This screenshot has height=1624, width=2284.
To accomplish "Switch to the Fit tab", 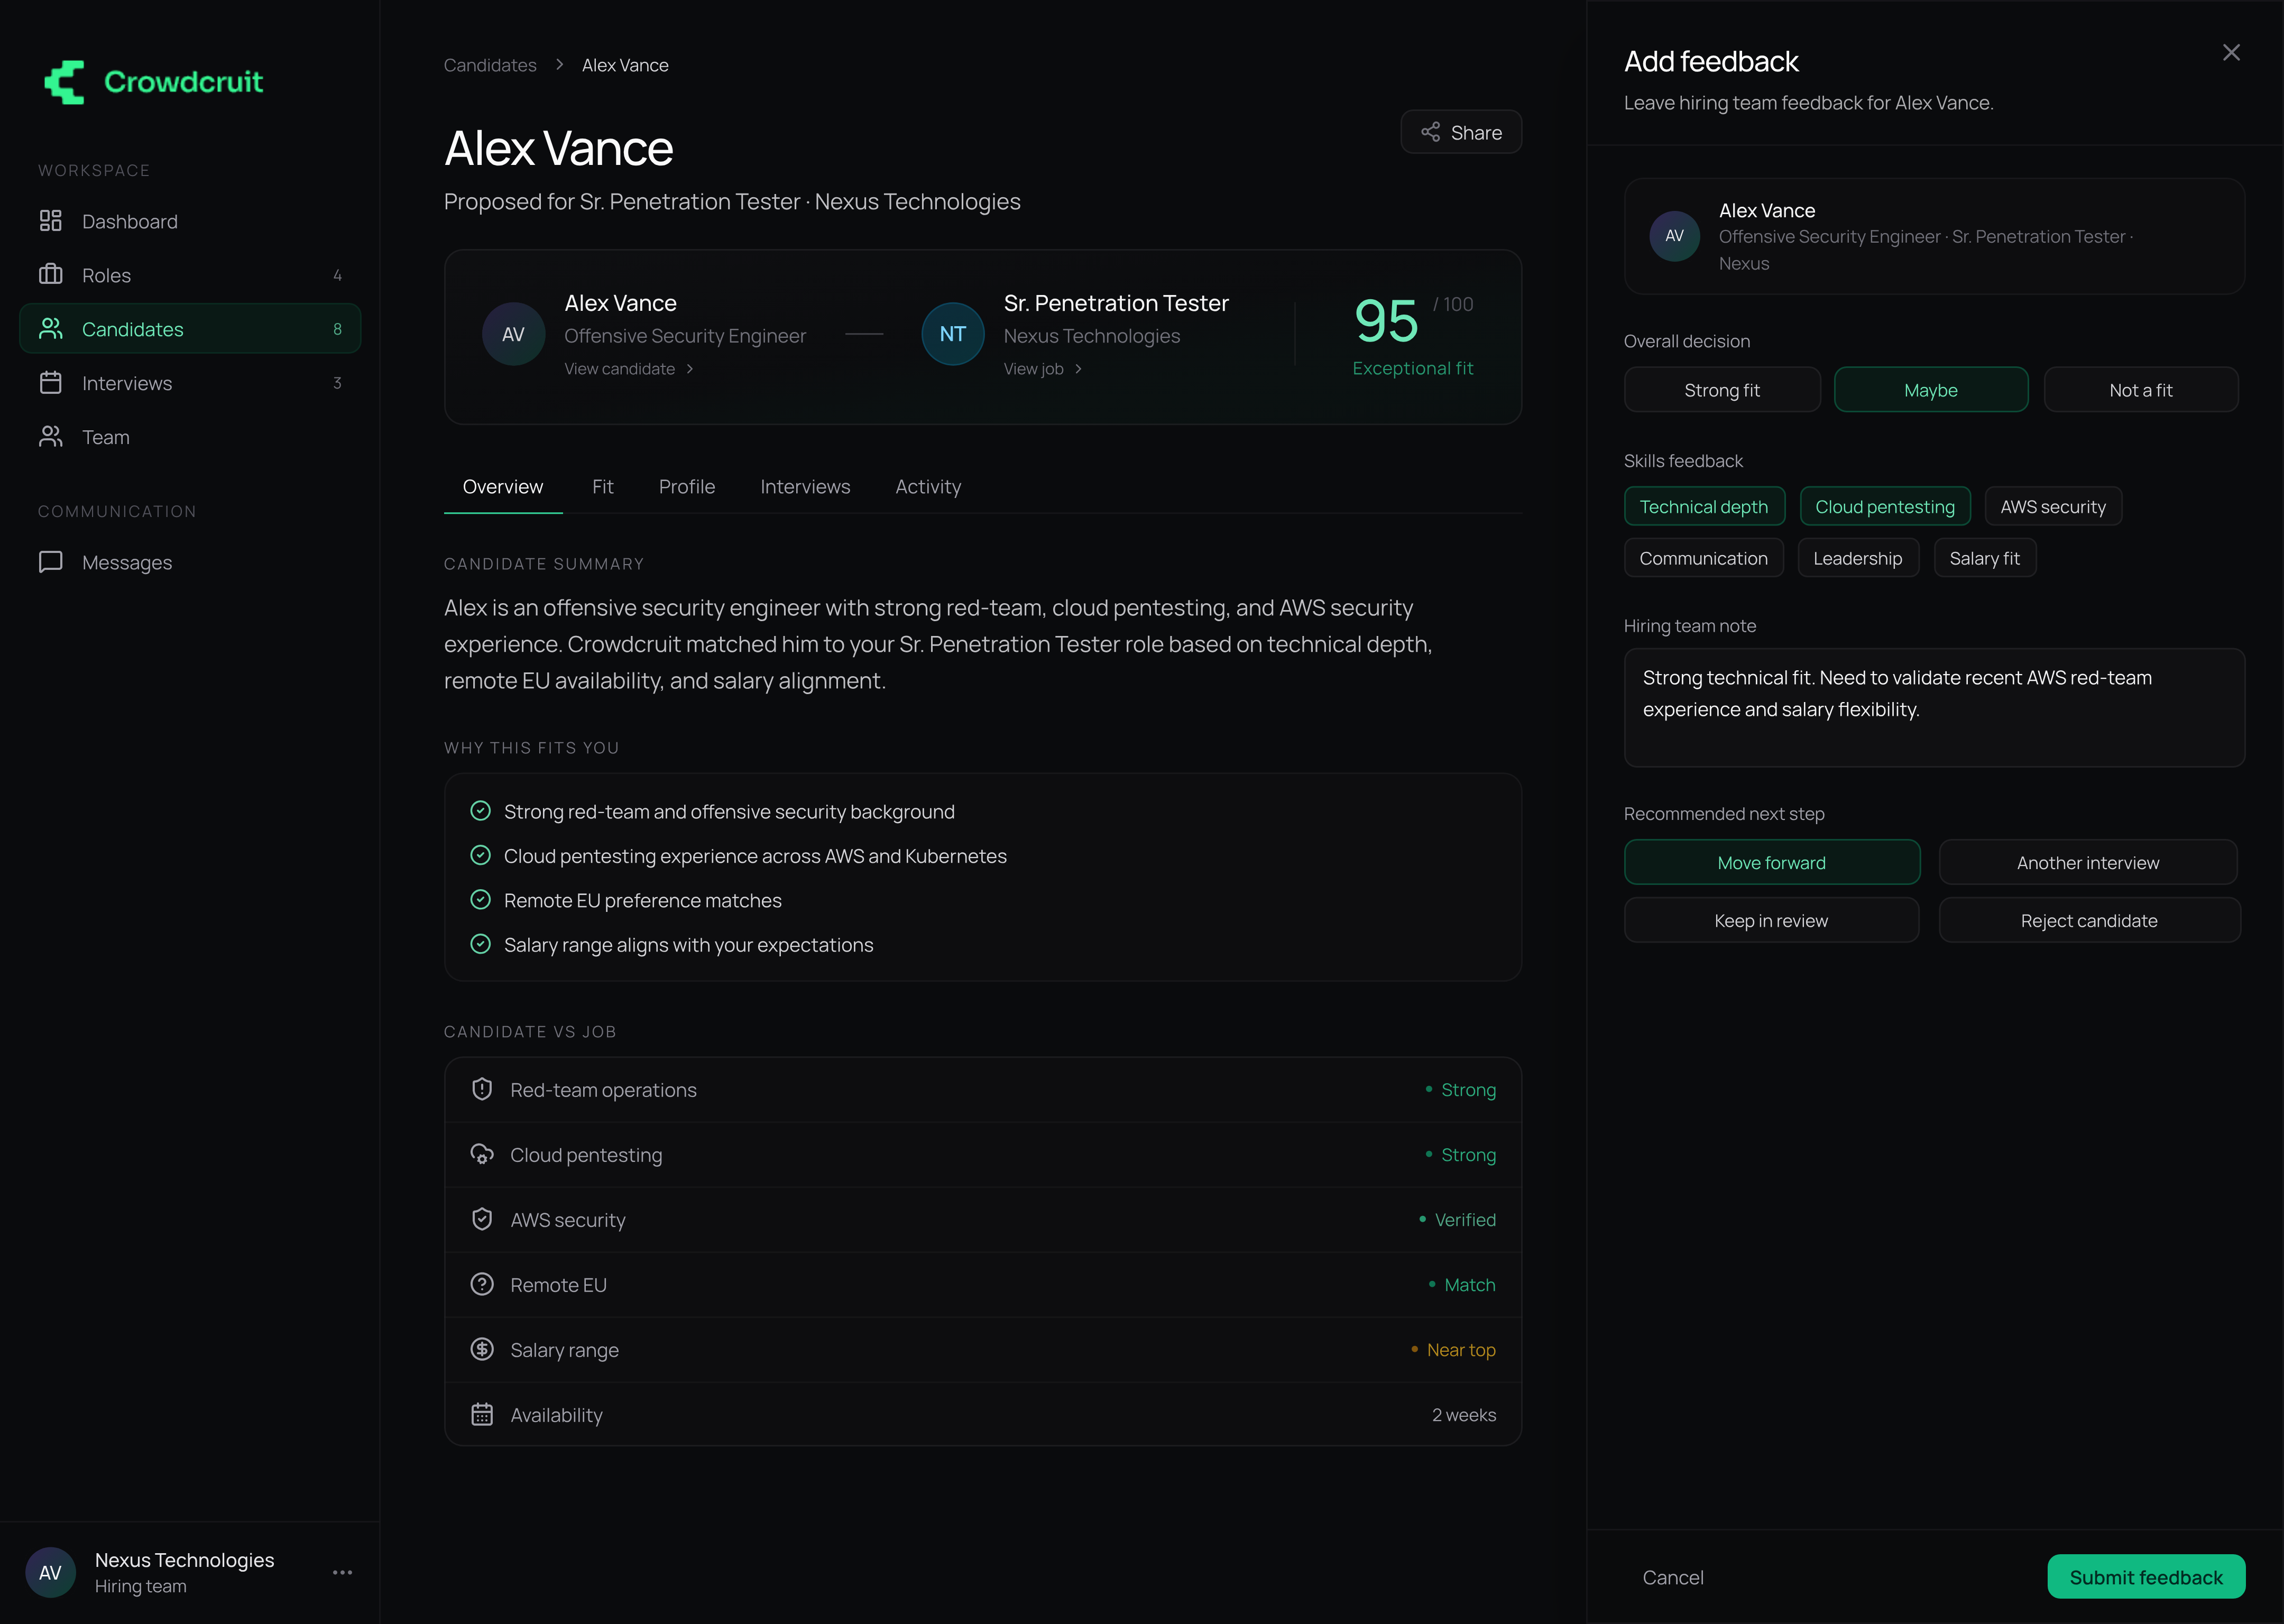I will click(x=603, y=487).
